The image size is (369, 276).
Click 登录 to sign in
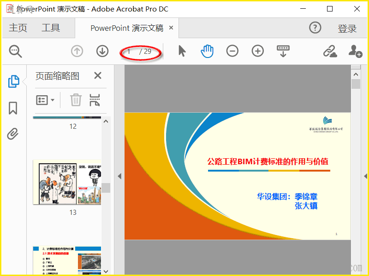point(347,29)
